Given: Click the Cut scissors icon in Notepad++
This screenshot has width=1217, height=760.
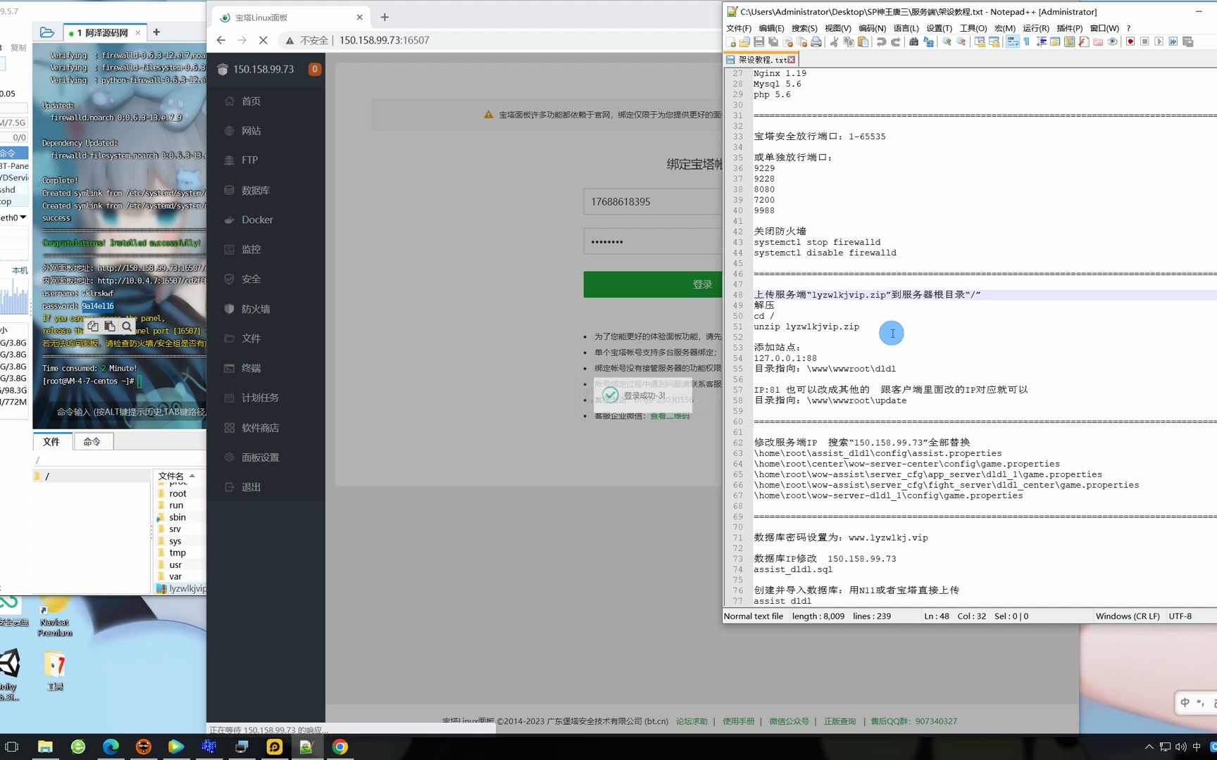Looking at the screenshot, I should point(835,42).
